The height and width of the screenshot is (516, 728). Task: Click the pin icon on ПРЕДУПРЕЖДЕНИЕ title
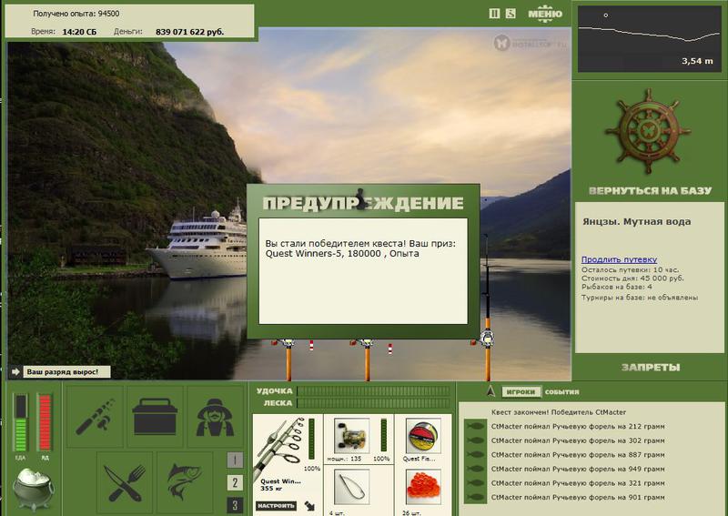pyautogui.click(x=359, y=198)
